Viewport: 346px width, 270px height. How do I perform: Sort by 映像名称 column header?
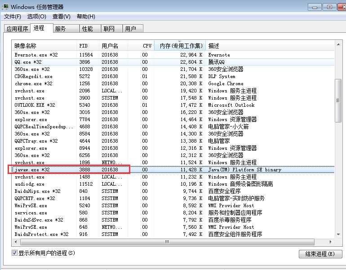(x=44, y=46)
